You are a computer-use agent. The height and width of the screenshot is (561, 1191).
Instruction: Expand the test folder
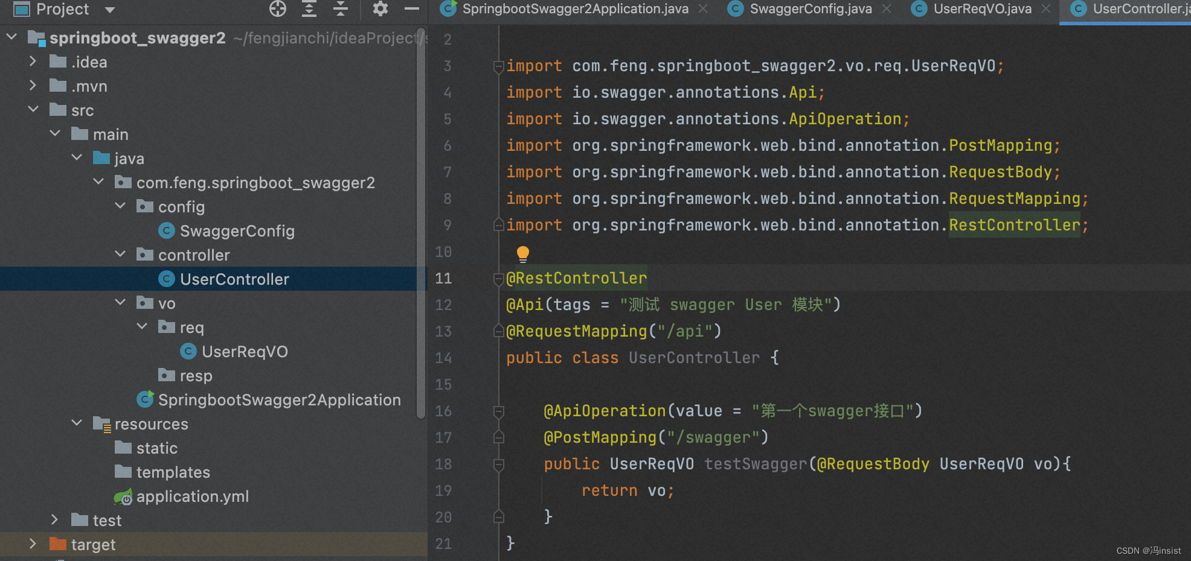pyautogui.click(x=54, y=519)
